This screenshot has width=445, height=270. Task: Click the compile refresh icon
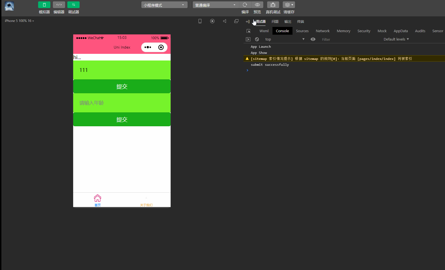coord(245,5)
